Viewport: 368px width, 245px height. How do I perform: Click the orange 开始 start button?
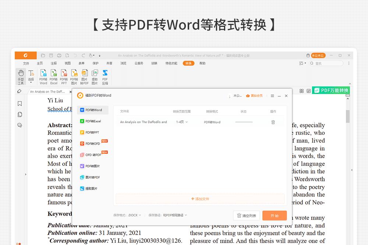[275, 216]
